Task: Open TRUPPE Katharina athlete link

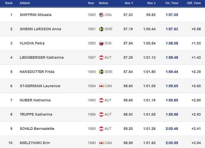Action: click(36, 115)
